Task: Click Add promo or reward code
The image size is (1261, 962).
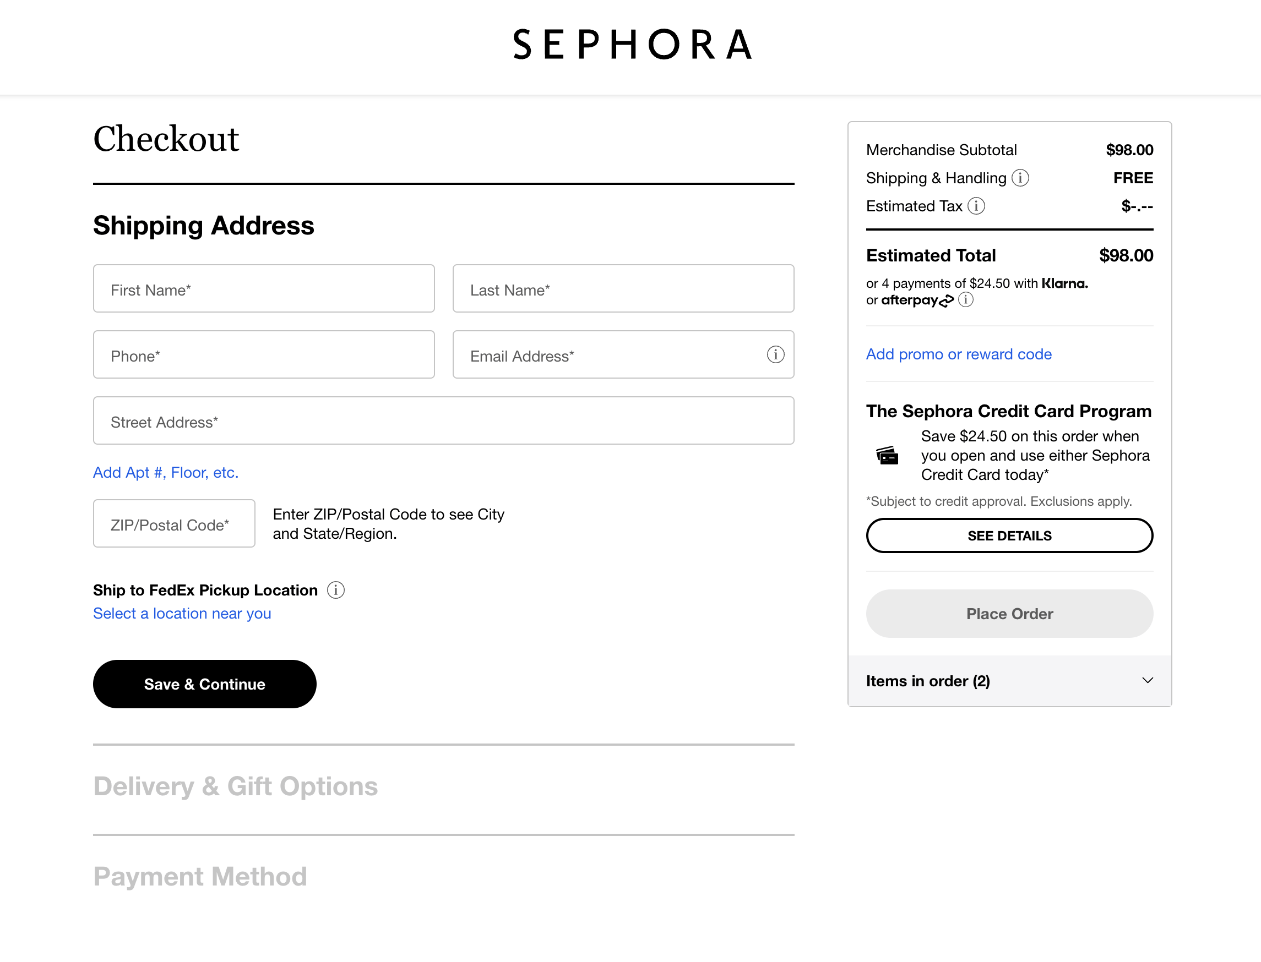Action: (959, 354)
